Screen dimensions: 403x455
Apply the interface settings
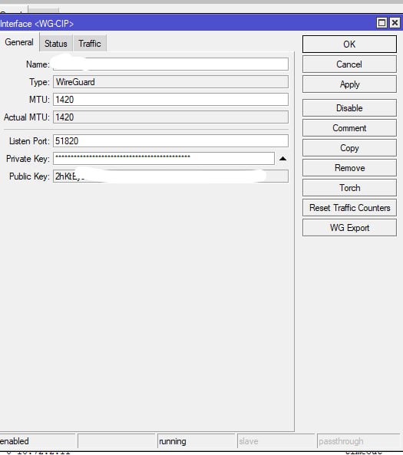(349, 84)
